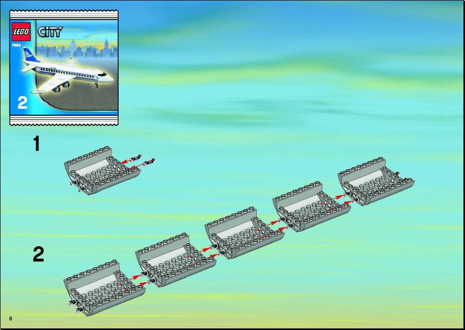Click the gray fuselage piece in step 1
465x330 pixels.
(x=102, y=170)
